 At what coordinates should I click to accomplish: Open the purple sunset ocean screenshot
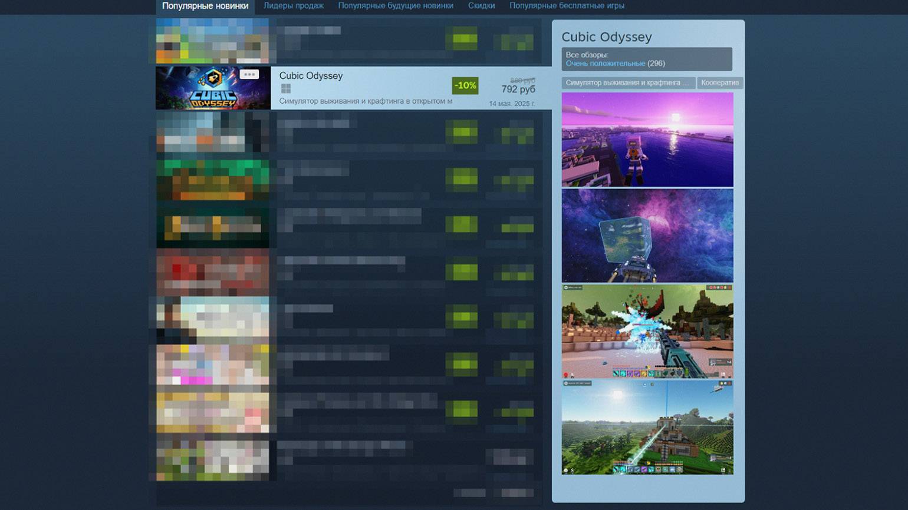(647, 140)
